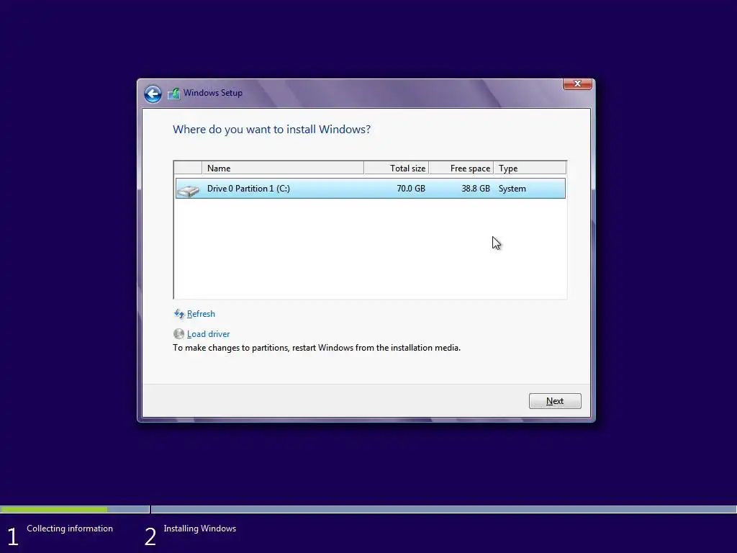Select Drive 0 Partition 1 (C:) row
The height and width of the screenshot is (553, 737).
371,189
